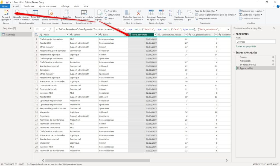Collapse the ribbon with the chevron
The image size is (280, 166).
274,6
